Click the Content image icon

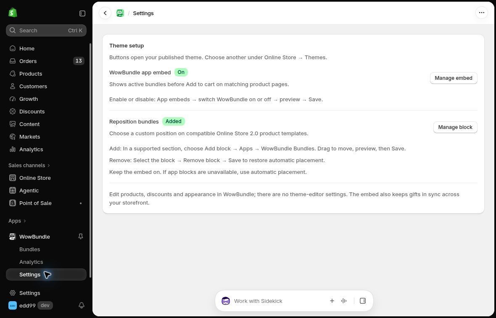point(13,124)
